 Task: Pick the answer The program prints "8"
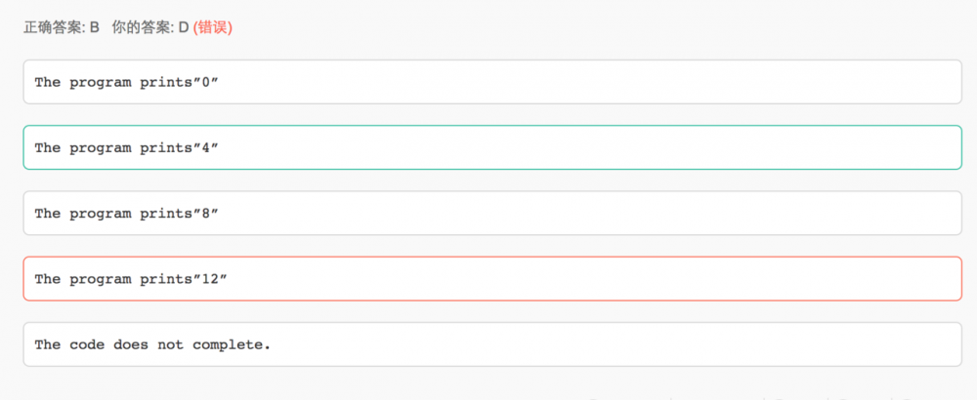tap(492, 213)
